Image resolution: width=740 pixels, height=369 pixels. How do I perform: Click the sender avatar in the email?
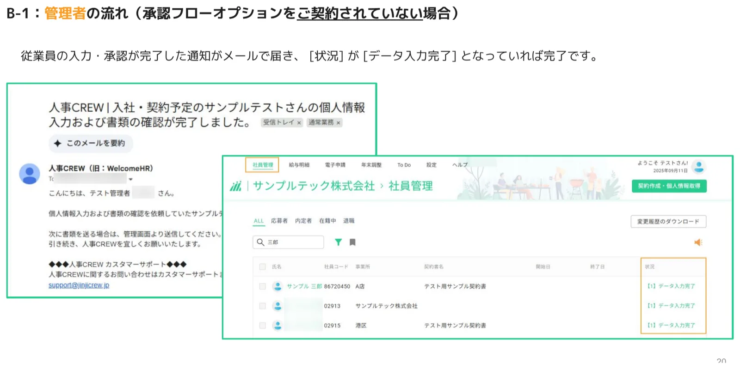(x=29, y=174)
